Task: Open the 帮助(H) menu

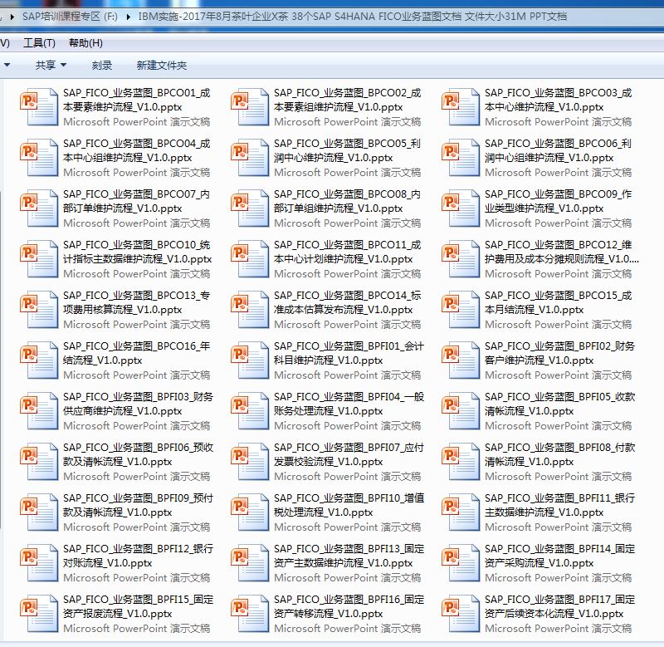Action: [x=85, y=43]
